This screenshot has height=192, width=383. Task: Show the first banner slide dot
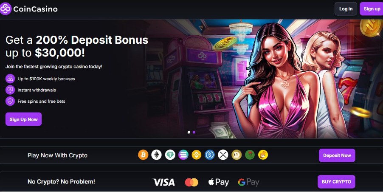[189, 132]
